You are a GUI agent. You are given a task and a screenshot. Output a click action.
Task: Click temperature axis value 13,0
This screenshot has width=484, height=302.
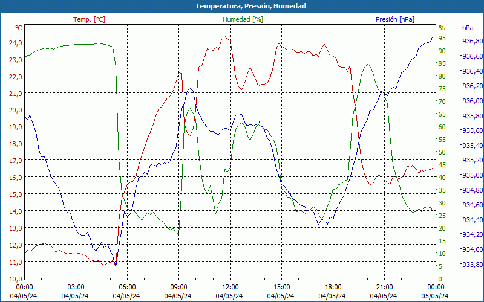point(16,229)
